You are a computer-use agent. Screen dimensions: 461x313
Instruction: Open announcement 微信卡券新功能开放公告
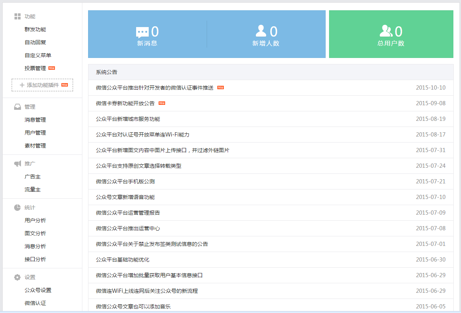point(125,103)
